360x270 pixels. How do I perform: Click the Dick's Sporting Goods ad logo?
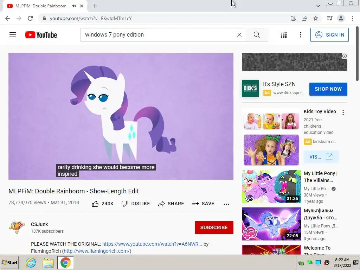pyautogui.click(x=250, y=88)
